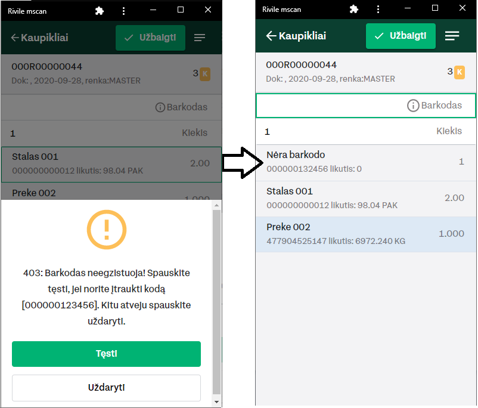Click info icon beside Barkodas in right window

(413, 106)
